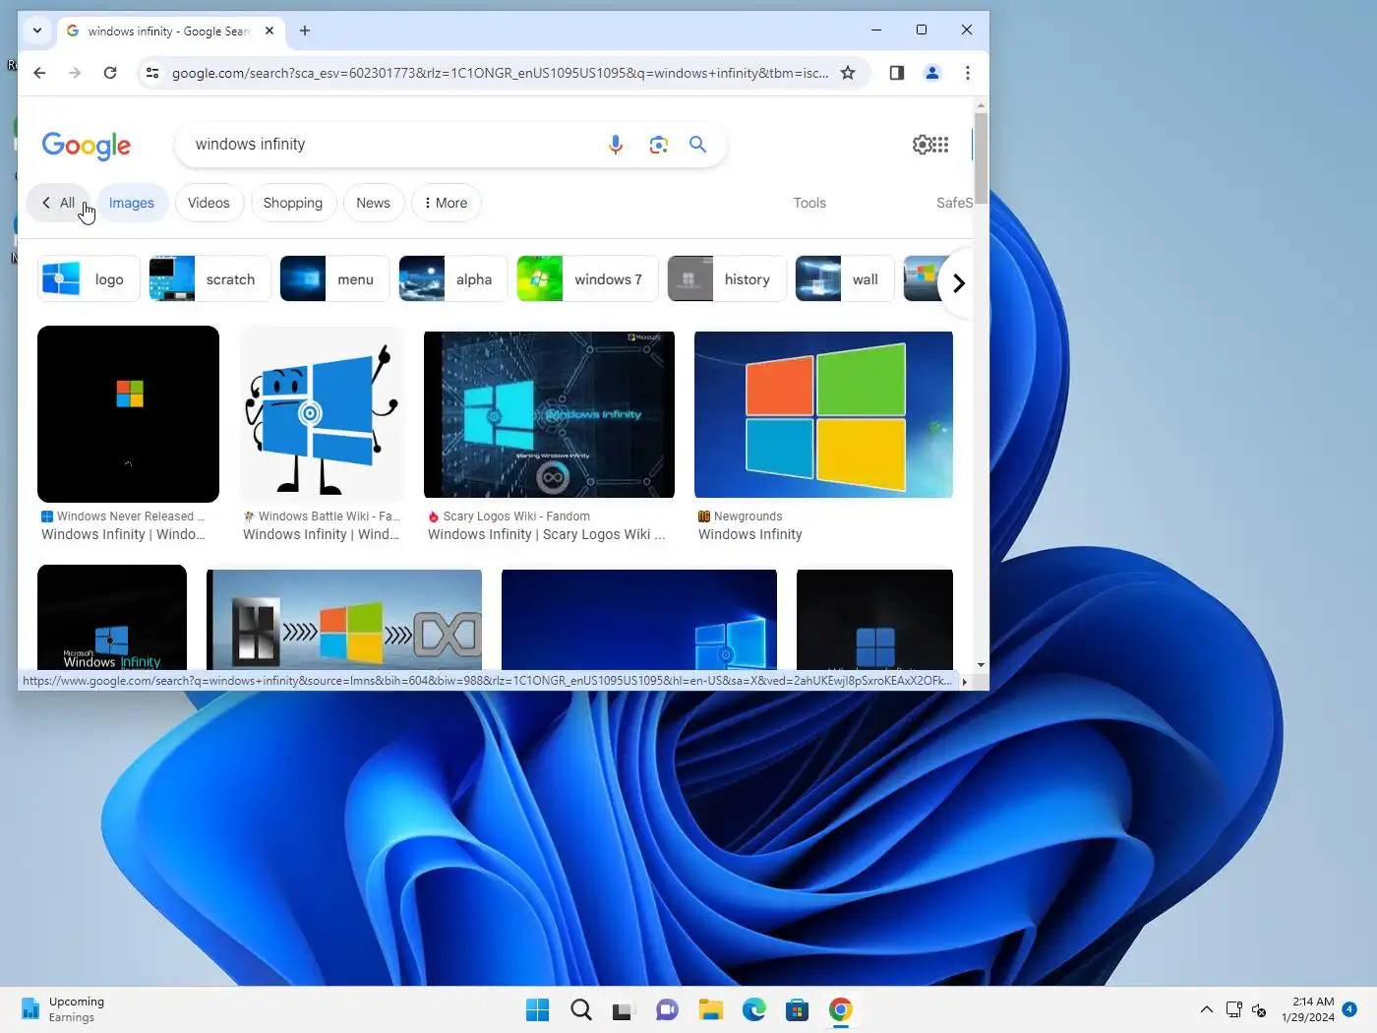This screenshot has height=1033, width=1377.
Task: Open the network status tray icon
Action: tap(1233, 1009)
